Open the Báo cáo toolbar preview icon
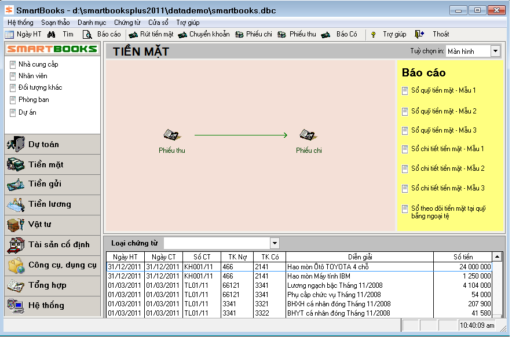Viewport: 512px width, 337px height. pos(87,34)
